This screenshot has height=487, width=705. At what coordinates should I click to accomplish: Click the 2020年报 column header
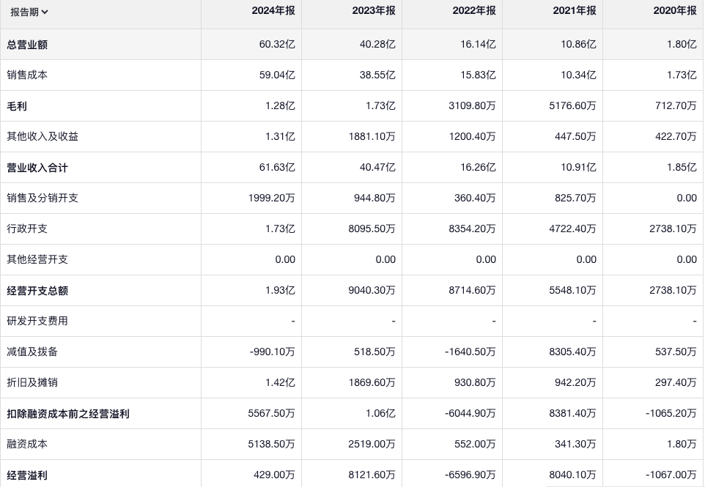pos(675,11)
